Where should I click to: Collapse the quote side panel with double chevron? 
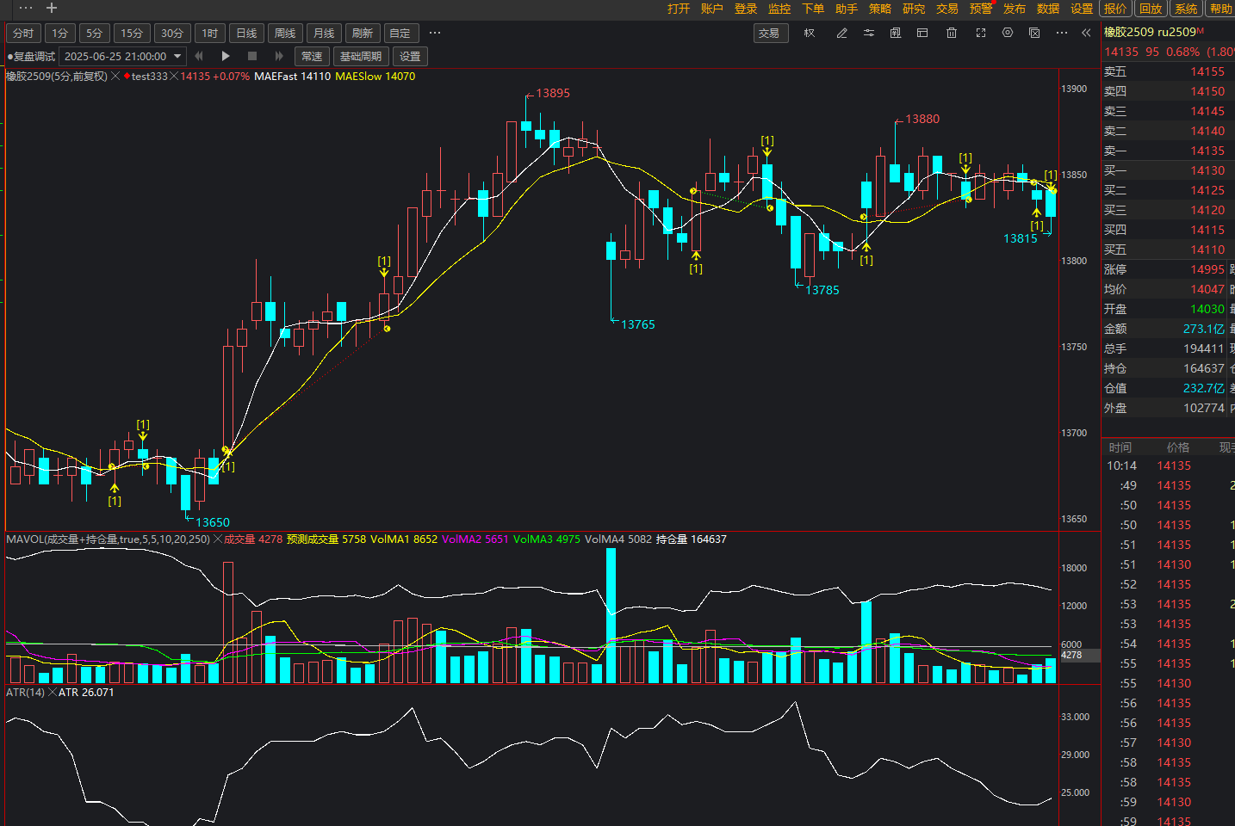pyautogui.click(x=1086, y=33)
